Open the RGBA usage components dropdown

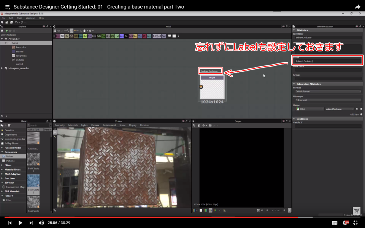309,109
